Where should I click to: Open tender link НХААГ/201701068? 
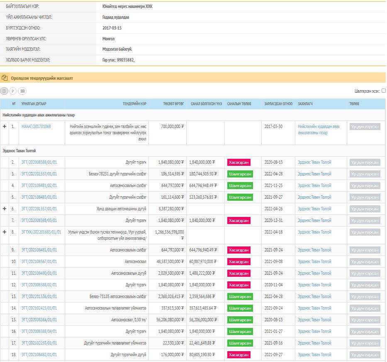[x=36, y=126]
